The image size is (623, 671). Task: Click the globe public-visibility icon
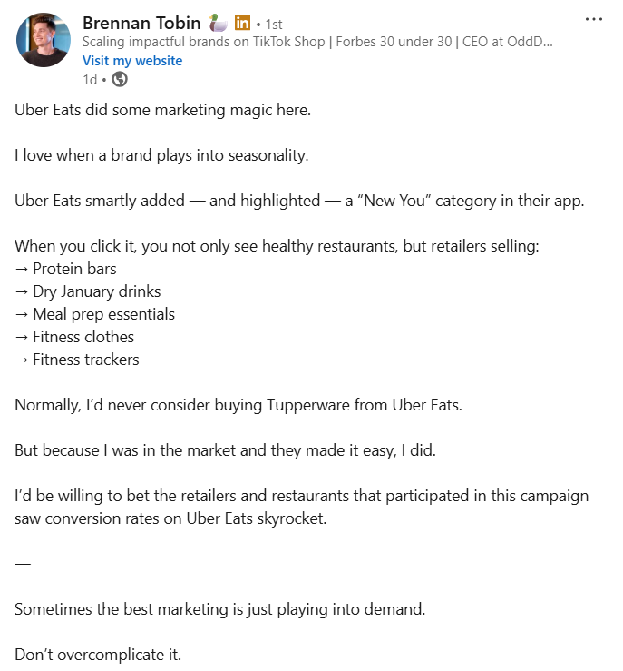point(119,79)
